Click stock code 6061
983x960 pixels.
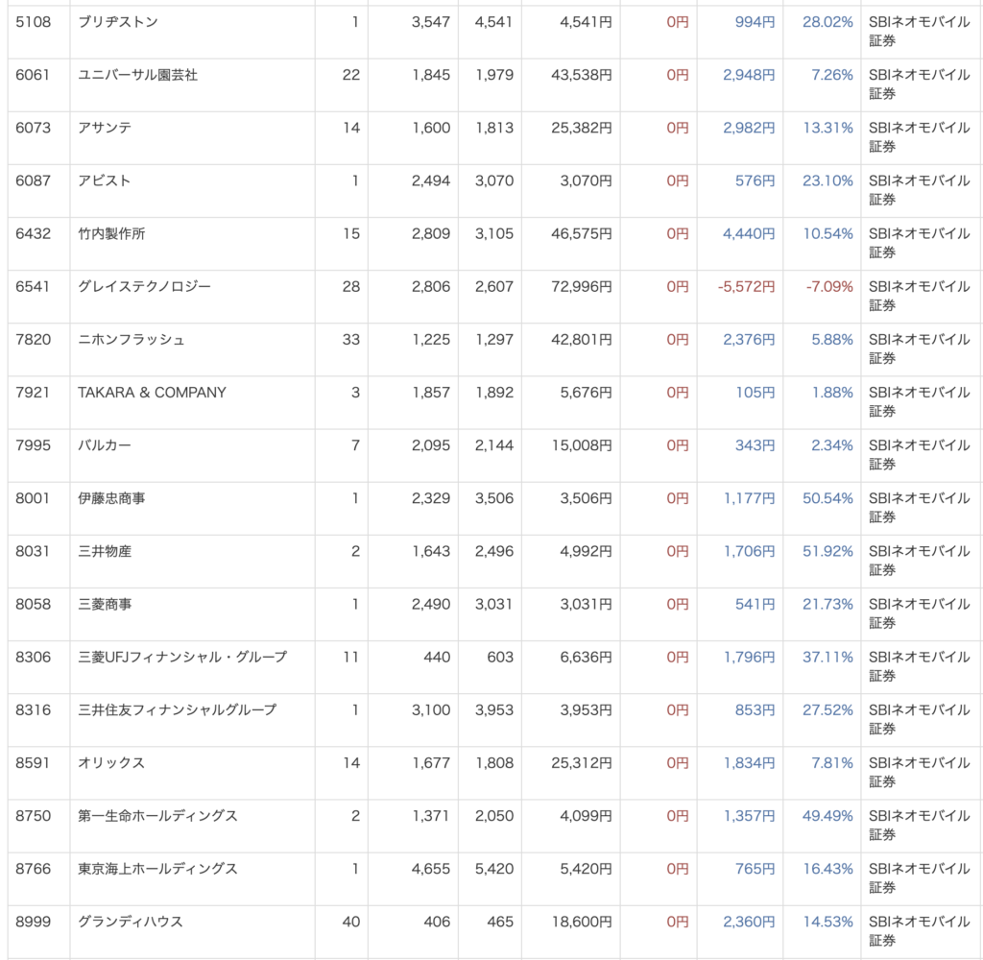(33, 75)
